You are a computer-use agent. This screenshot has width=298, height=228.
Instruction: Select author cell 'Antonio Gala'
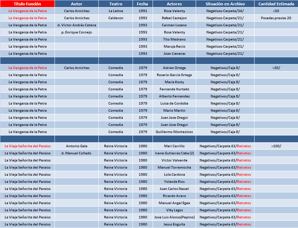(x=77, y=146)
